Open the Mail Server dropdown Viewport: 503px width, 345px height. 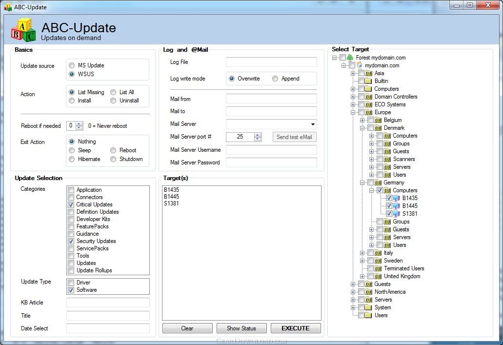click(313, 124)
